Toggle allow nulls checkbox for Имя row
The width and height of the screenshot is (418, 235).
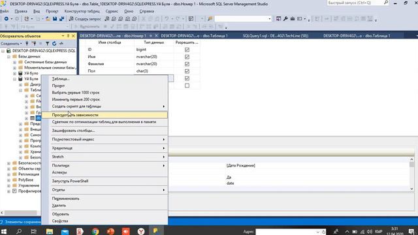pyautogui.click(x=187, y=57)
